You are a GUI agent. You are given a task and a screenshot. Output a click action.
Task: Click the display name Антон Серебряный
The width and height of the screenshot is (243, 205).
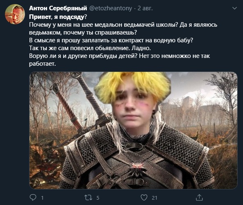coord(58,8)
